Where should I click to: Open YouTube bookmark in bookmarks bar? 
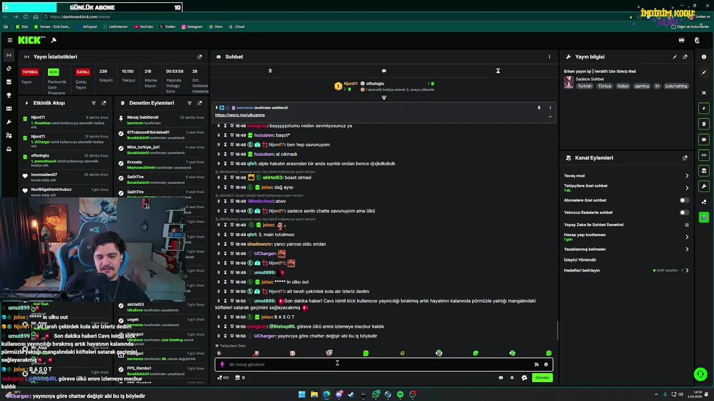[x=143, y=27]
